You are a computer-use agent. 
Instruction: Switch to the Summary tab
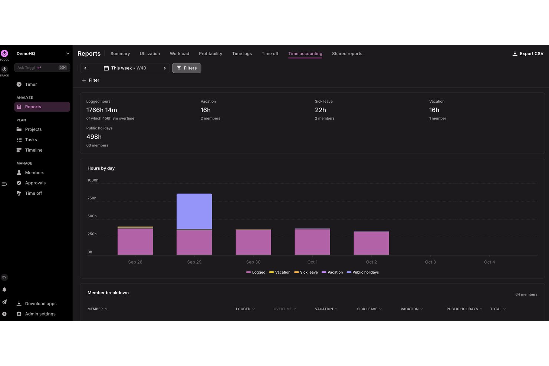(x=120, y=54)
